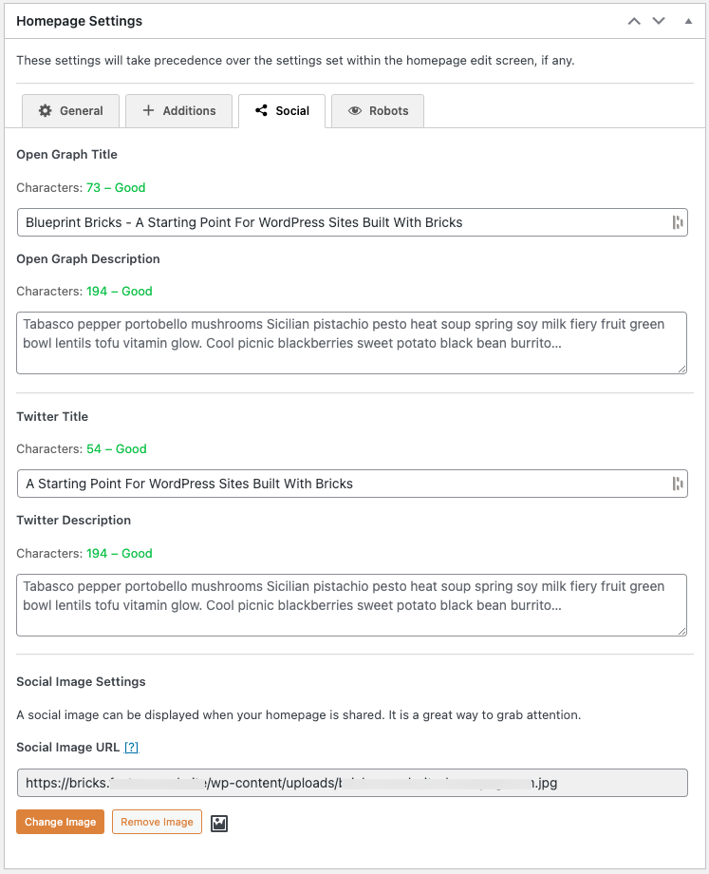Focus the Open Graph Description textarea

[351, 343]
